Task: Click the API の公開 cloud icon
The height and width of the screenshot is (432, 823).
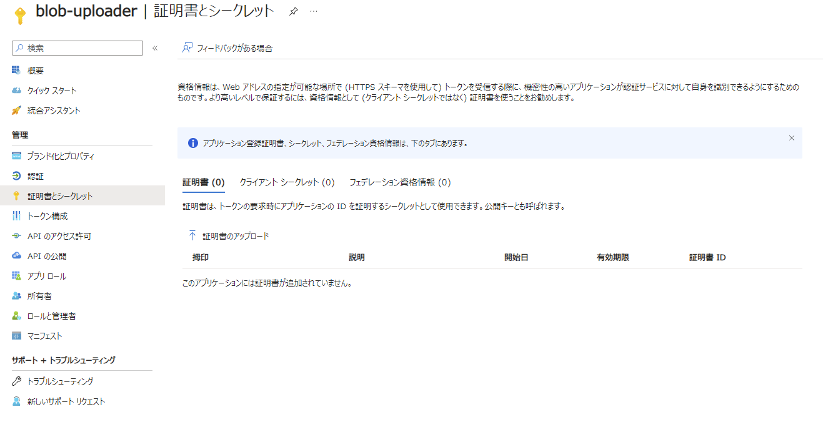Action: [16, 256]
